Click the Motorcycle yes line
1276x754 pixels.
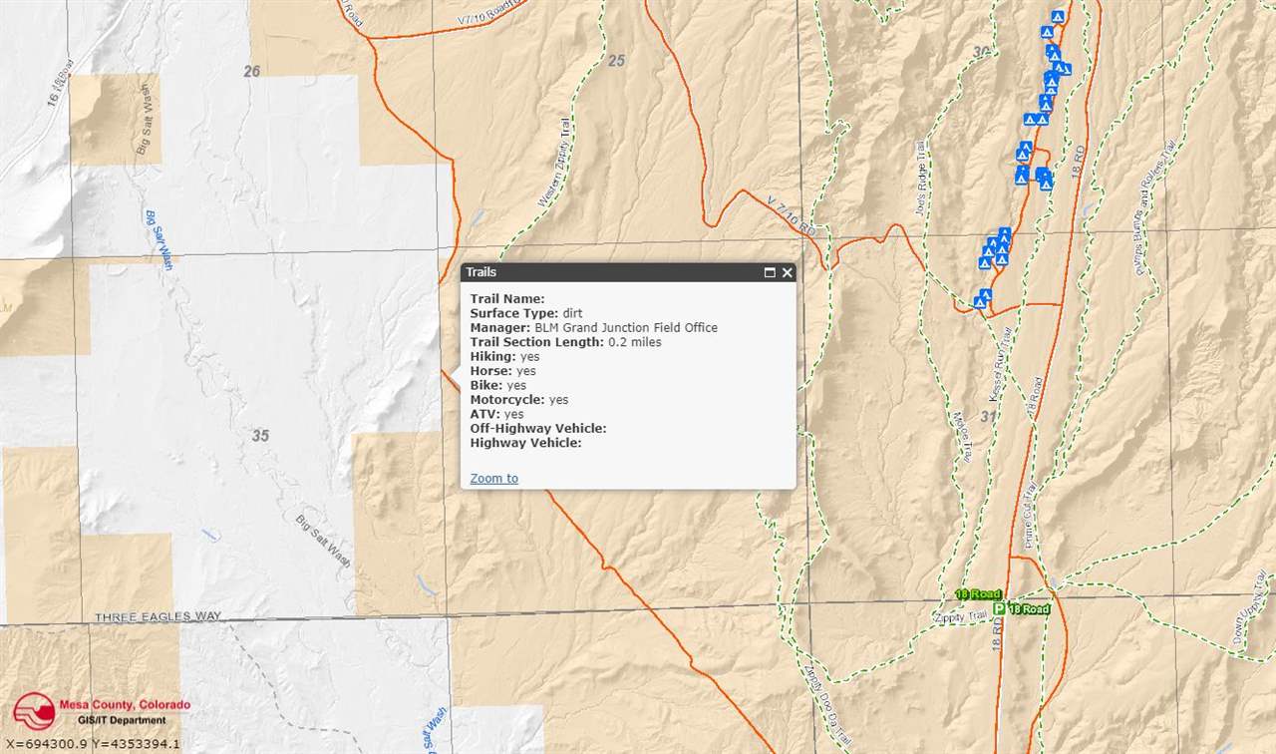519,399
